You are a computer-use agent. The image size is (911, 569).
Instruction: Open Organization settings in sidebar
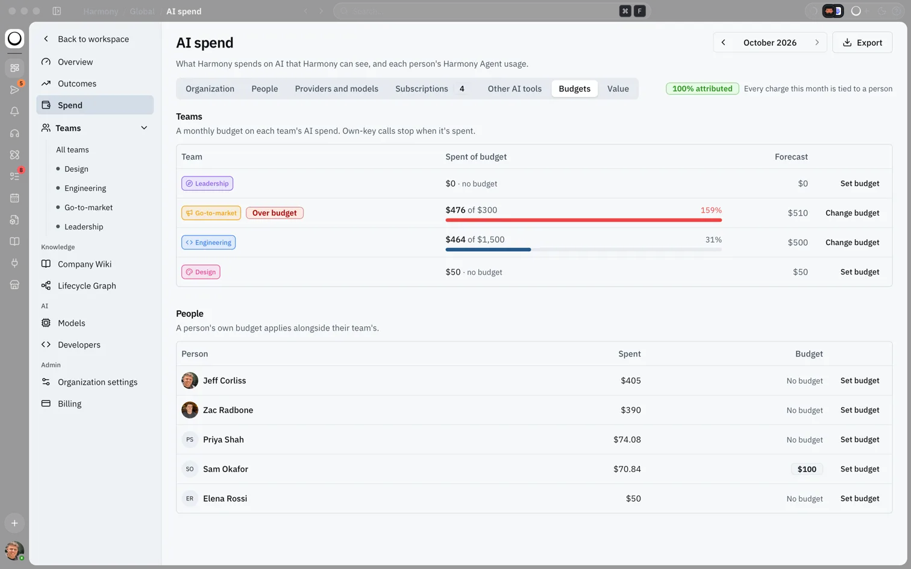[x=95, y=382]
